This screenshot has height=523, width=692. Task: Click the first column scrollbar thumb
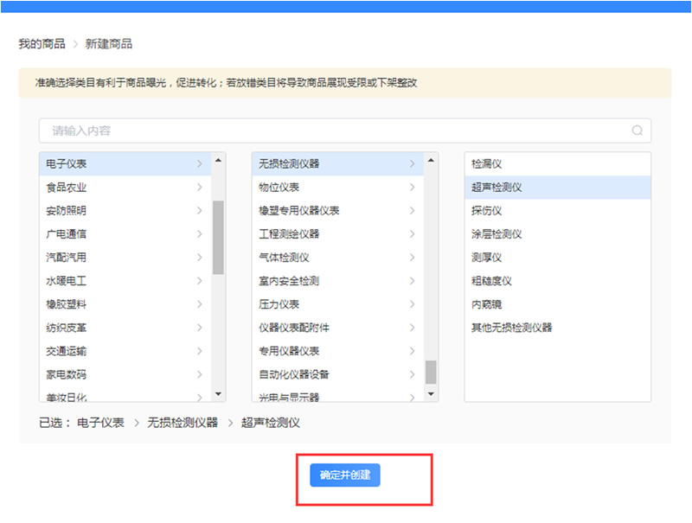(218, 238)
